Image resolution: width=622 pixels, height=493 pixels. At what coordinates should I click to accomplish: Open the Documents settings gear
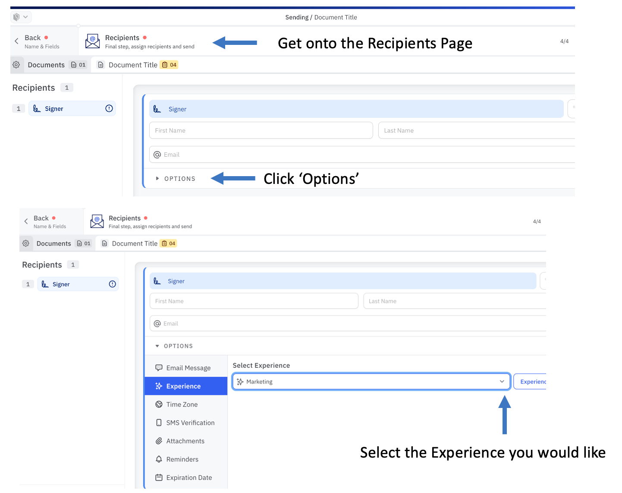coord(16,64)
